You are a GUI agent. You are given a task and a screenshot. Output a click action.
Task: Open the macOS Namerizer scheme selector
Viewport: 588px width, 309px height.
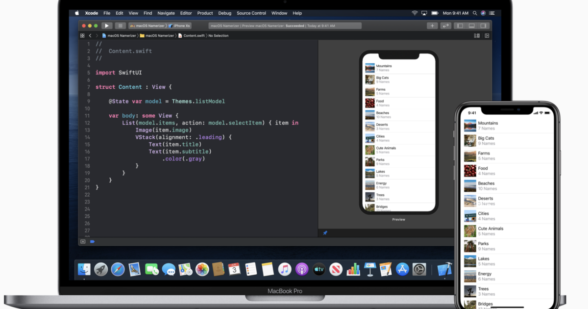pos(147,26)
